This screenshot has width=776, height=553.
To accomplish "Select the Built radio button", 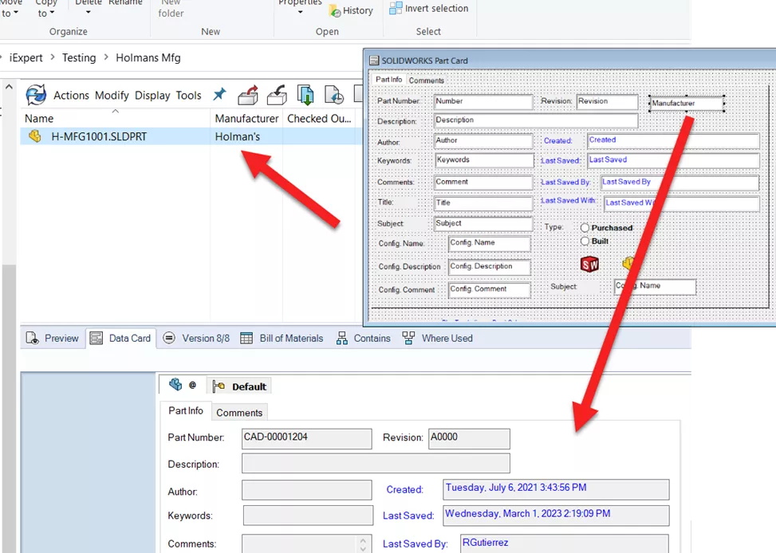I will tap(585, 241).
